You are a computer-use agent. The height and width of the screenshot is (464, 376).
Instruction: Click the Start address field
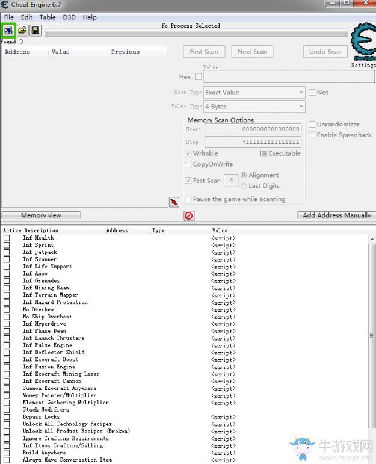(253, 129)
